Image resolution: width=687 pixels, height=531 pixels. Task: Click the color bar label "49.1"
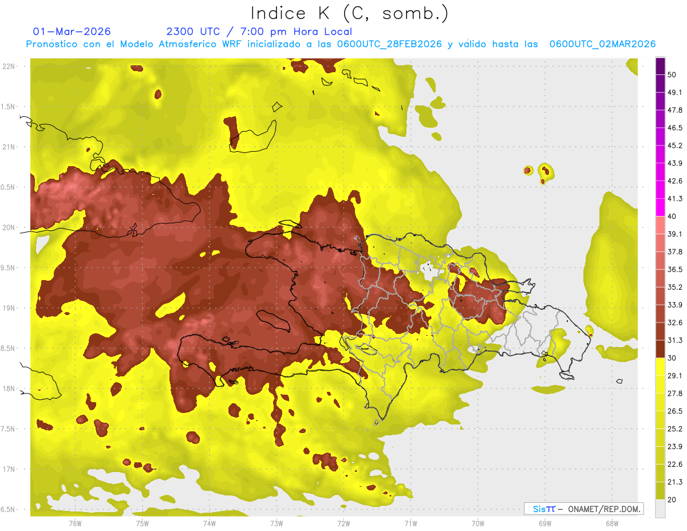(x=675, y=92)
